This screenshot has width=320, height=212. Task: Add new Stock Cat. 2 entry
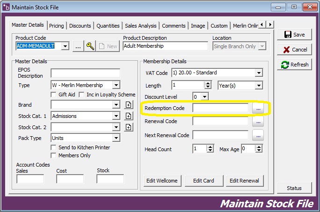pyautogui.click(x=128, y=127)
